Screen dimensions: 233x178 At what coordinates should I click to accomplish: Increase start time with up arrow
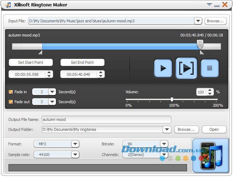click(x=49, y=72)
